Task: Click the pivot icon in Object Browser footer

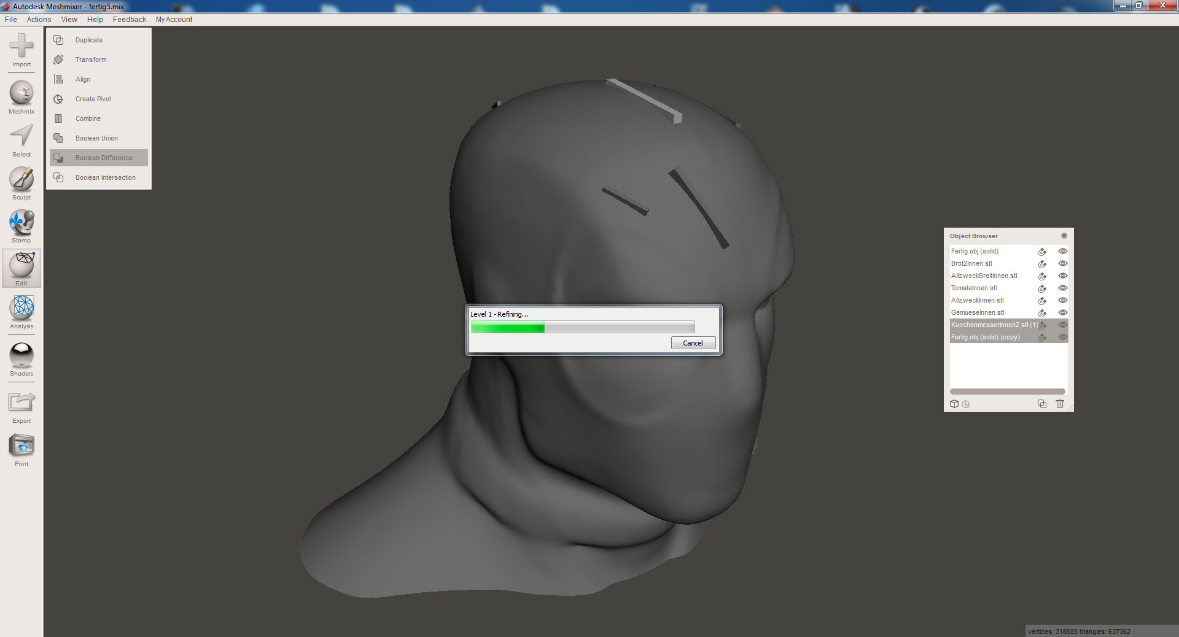Action: pos(966,404)
